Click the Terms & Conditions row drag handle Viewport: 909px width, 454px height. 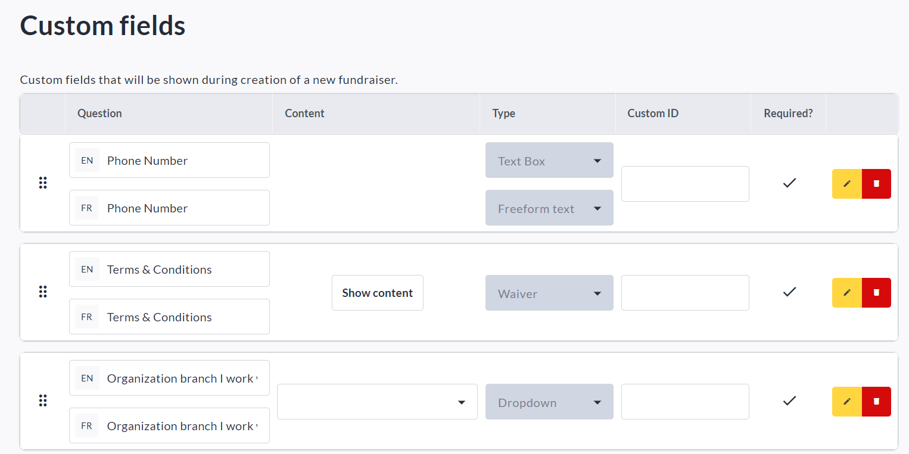pos(43,292)
